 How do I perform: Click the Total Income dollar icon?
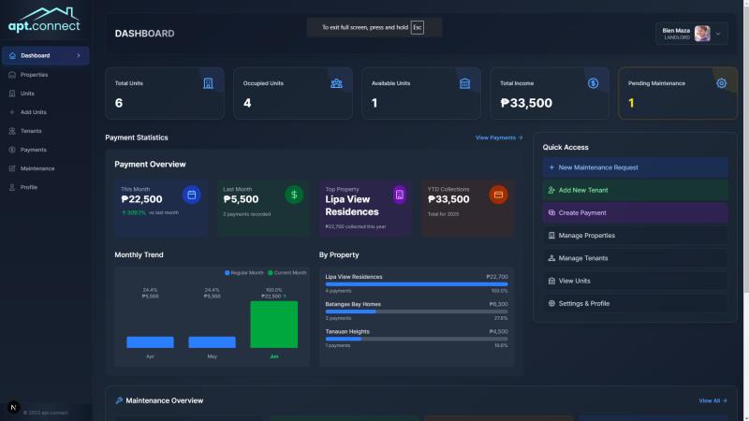(x=593, y=83)
